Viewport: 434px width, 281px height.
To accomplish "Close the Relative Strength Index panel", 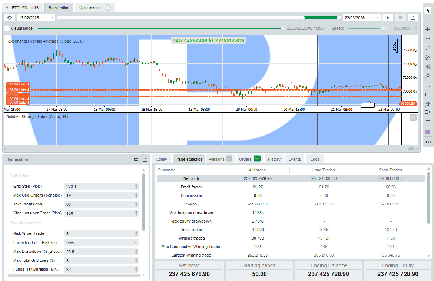I will 413,117.
